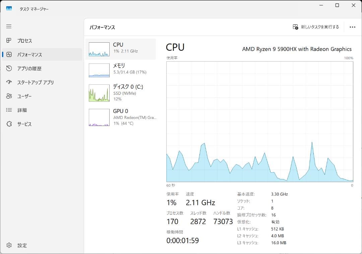The width and height of the screenshot is (362, 254).
Task: Toggle the hamburger navigation menu
Action: coord(9,26)
